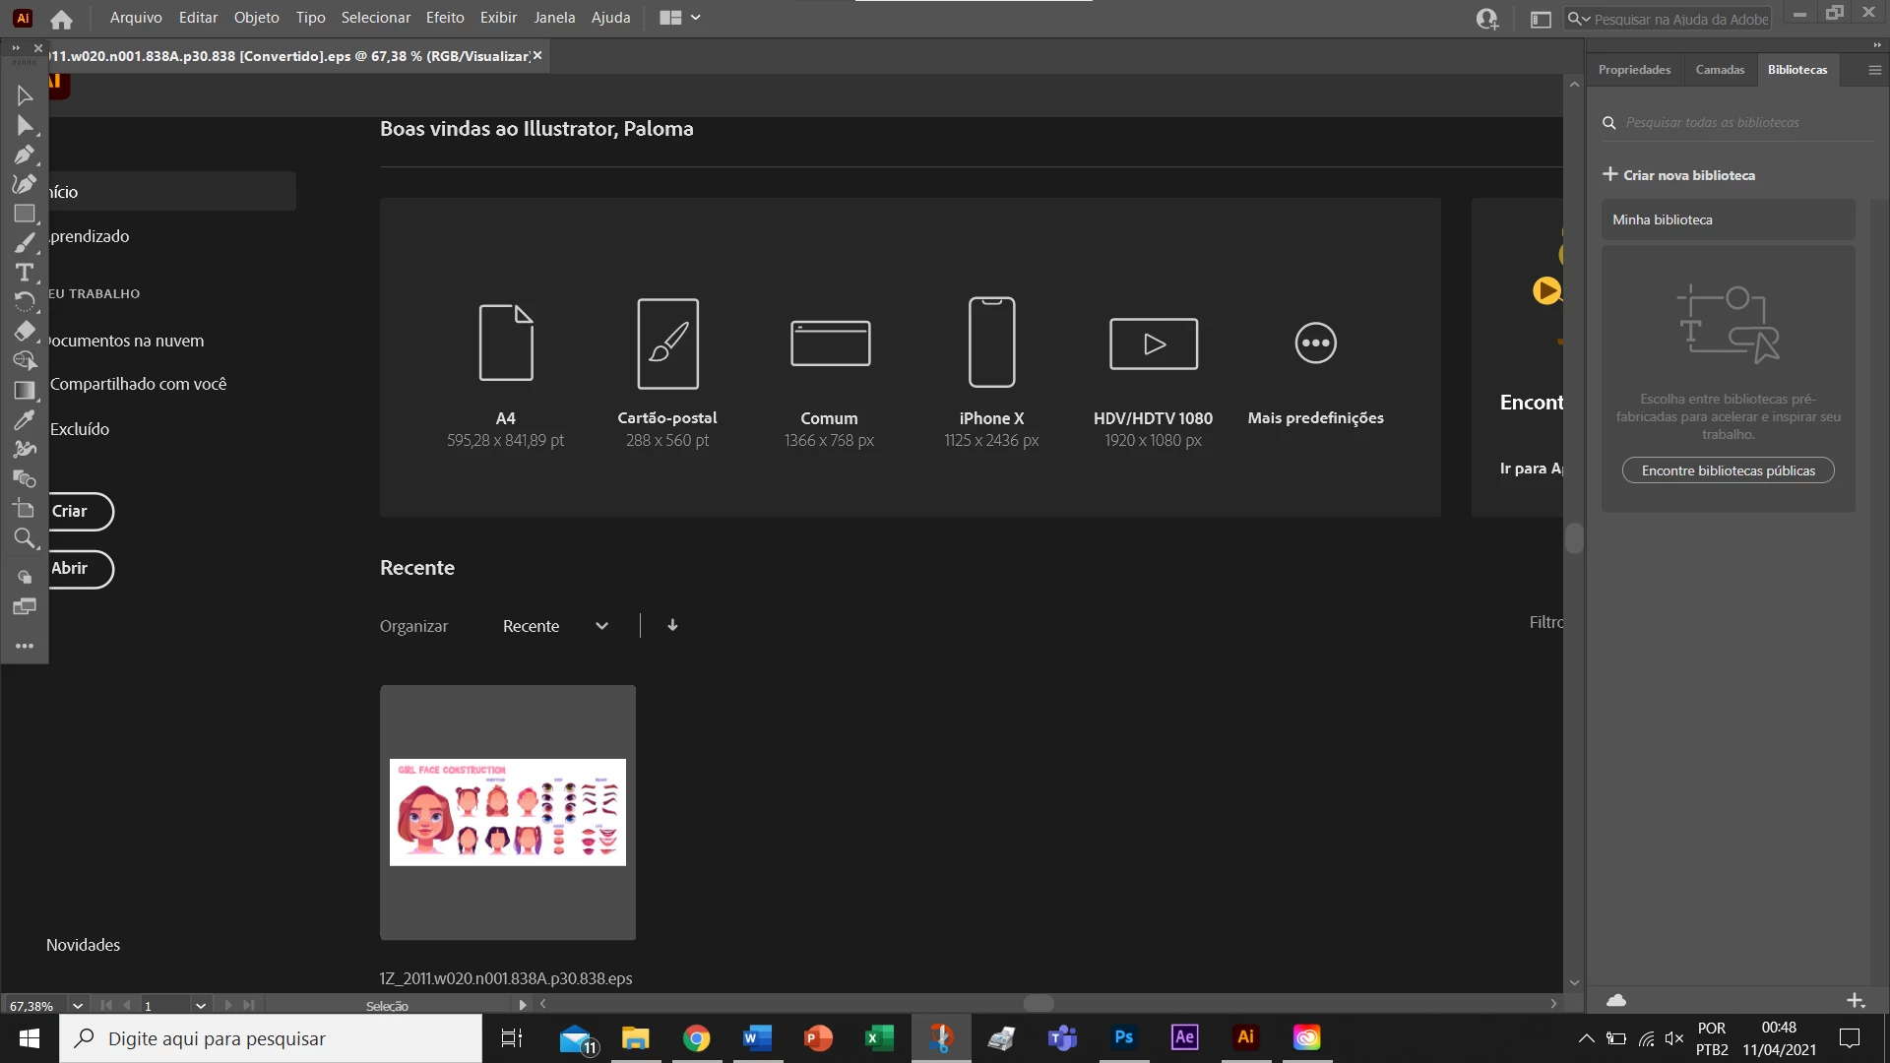Viewport: 1890px width, 1063px height.
Task: Open the recent girl face thumbnail
Action: (508, 812)
